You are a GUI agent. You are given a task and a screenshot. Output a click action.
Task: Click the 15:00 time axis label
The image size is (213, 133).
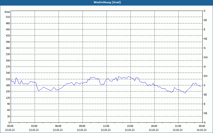(x=130, y=126)
